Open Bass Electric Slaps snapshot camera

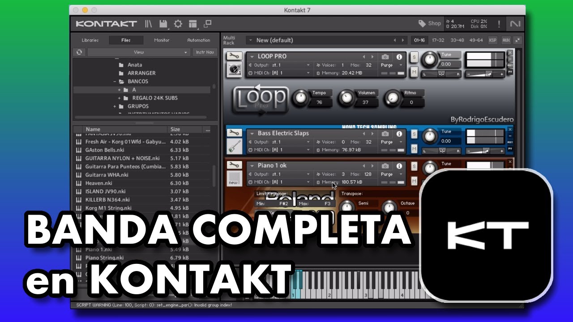(x=385, y=134)
